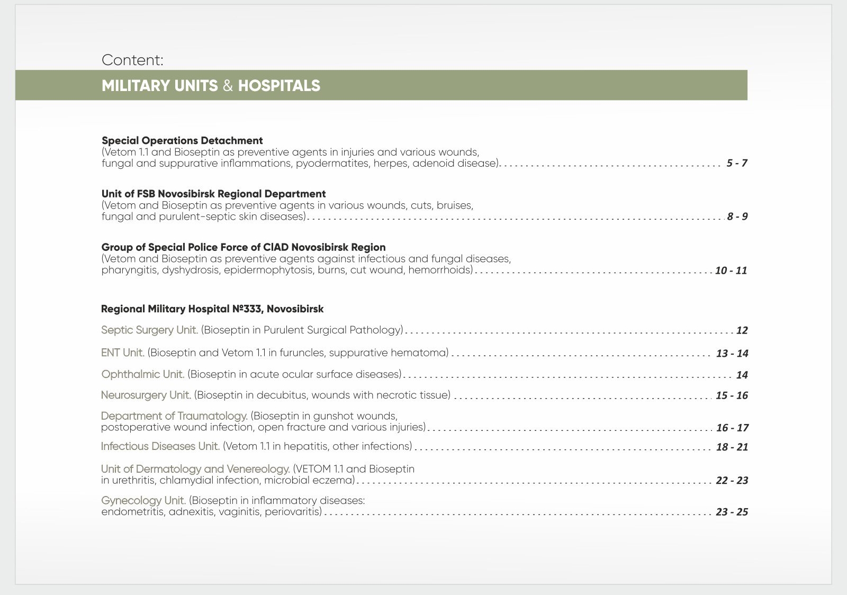Click 'fungal and suppurative inflammations, pyodermatites' line
847x595 pixels.
[x=301, y=163]
